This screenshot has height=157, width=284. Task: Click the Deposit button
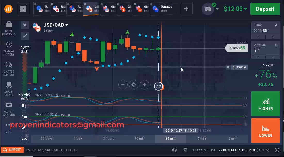click(x=265, y=9)
